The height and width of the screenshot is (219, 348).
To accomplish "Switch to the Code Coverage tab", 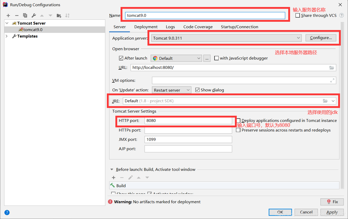I will coord(198,27).
